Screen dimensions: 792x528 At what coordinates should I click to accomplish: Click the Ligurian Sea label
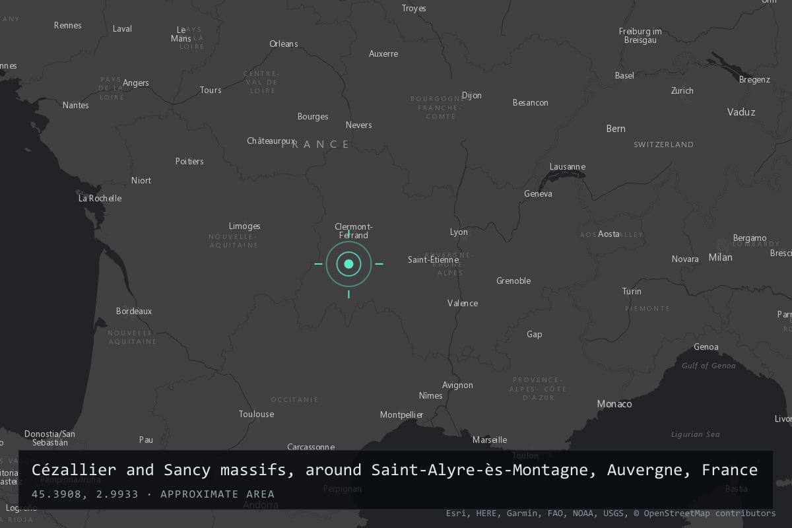pyautogui.click(x=696, y=434)
